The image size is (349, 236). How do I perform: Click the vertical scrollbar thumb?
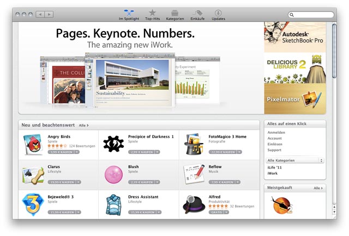click(x=334, y=51)
